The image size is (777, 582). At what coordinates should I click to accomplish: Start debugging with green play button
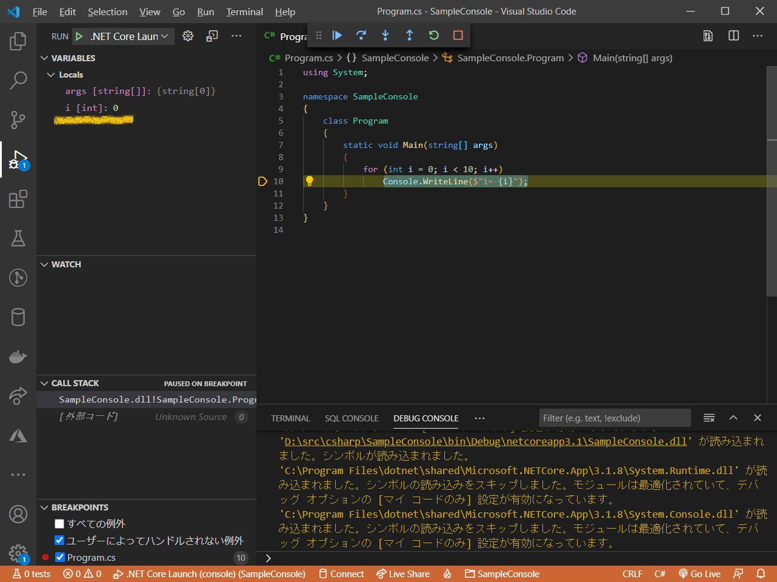tap(79, 36)
